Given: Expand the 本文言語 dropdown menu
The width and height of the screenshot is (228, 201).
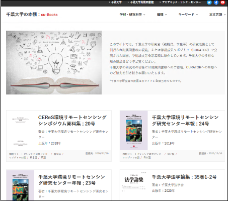Looking at the screenshot, I should coord(217,15).
